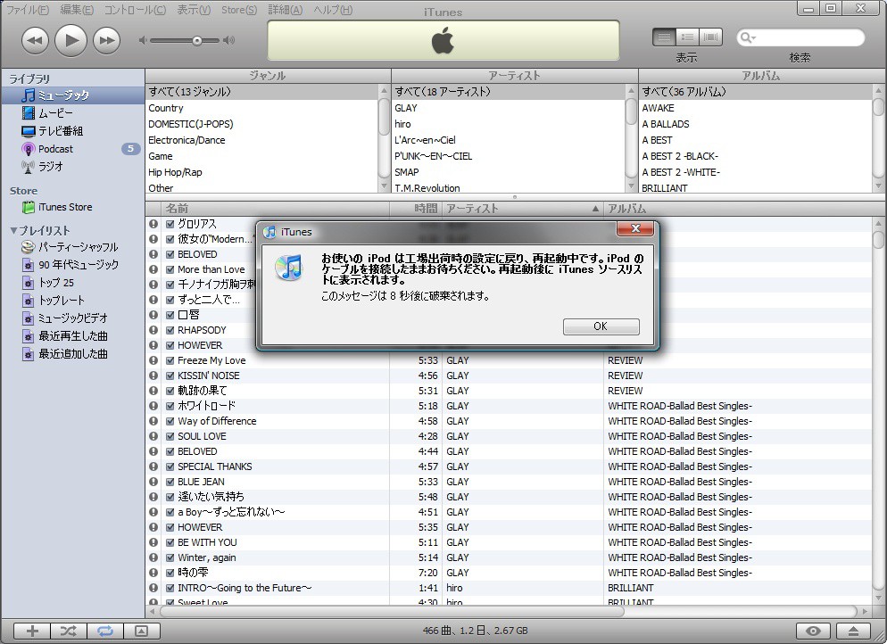The image size is (887, 644).
Task: Open the Podcast library item
Action: (x=73, y=149)
